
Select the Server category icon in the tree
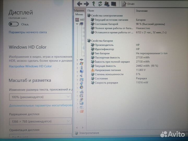click(81, 68)
